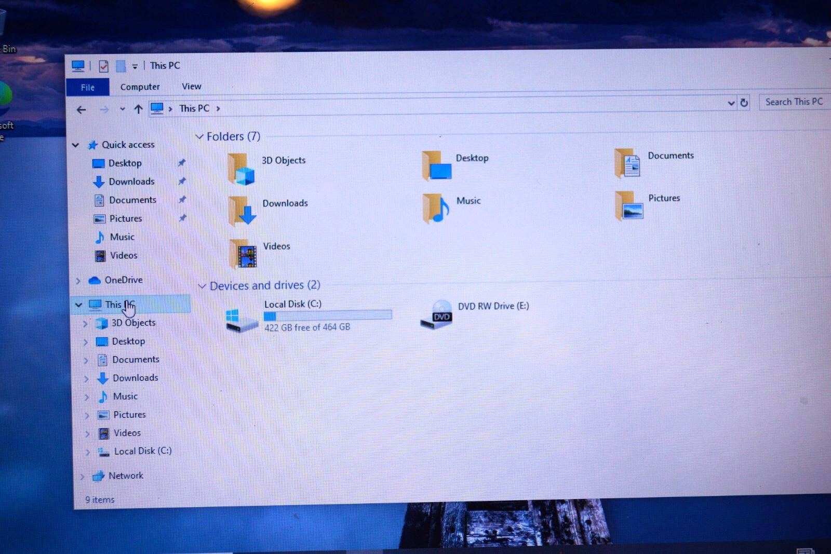
Task: Select Pictures under Quick access
Action: pyautogui.click(x=126, y=218)
